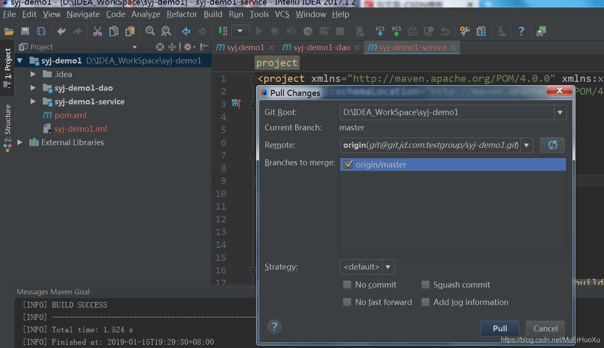
Task: Click the rightmost toolbar icon after Help
Action: tap(541, 31)
